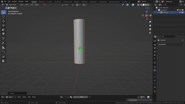Switch to rendered viewport shading
185x104 pixels.
click(x=148, y=5)
